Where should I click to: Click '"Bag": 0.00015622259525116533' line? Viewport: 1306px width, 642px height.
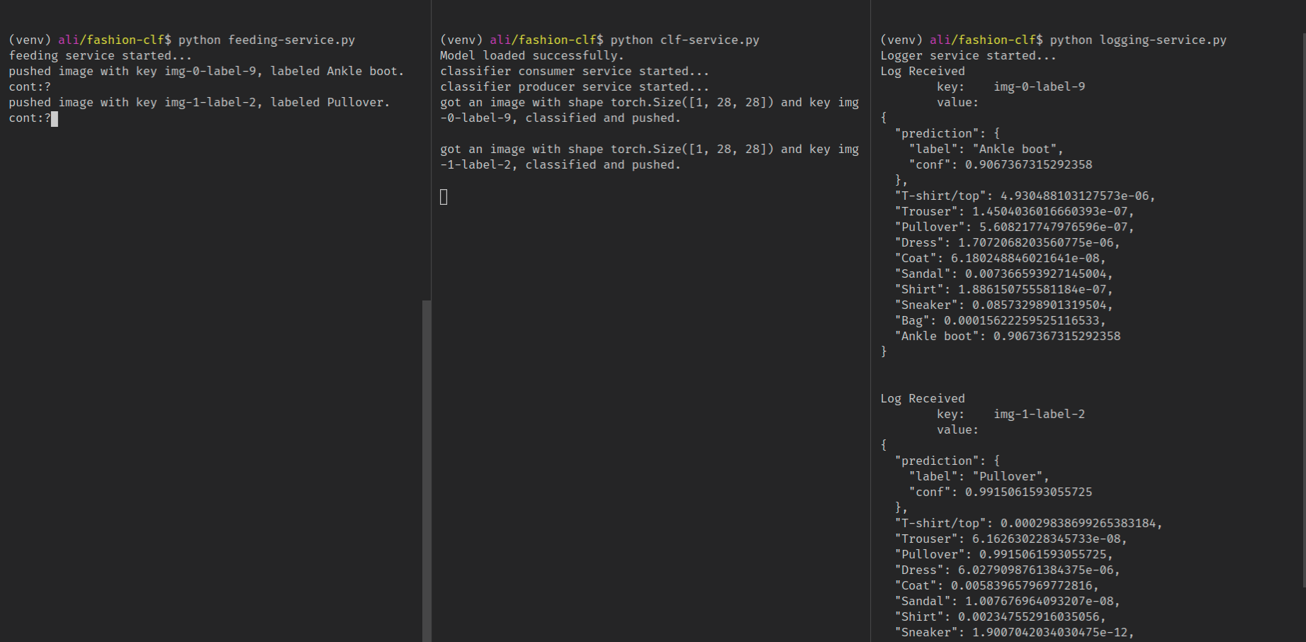(1000, 320)
